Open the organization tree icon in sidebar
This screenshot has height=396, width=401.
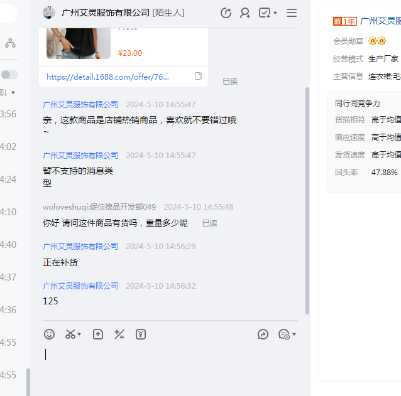click(x=10, y=43)
